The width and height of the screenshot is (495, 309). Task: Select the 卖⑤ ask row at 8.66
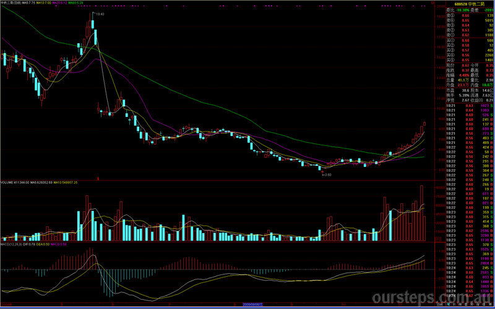(470, 15)
